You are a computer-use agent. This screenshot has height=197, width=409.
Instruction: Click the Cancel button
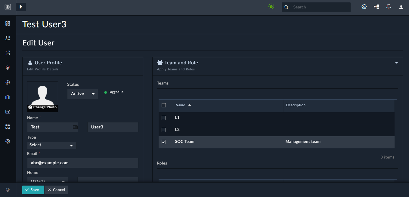pyautogui.click(x=56, y=190)
